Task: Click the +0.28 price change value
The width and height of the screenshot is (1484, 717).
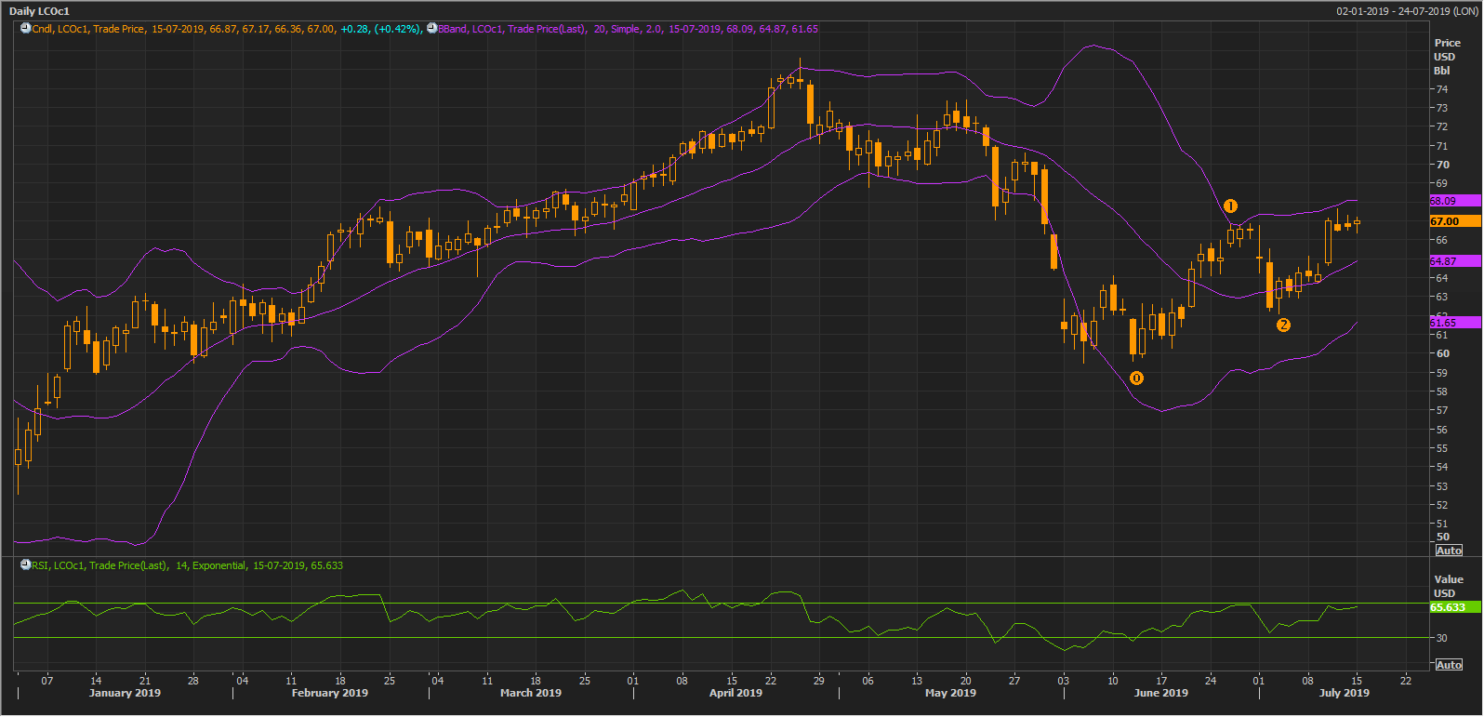Action: [354, 29]
